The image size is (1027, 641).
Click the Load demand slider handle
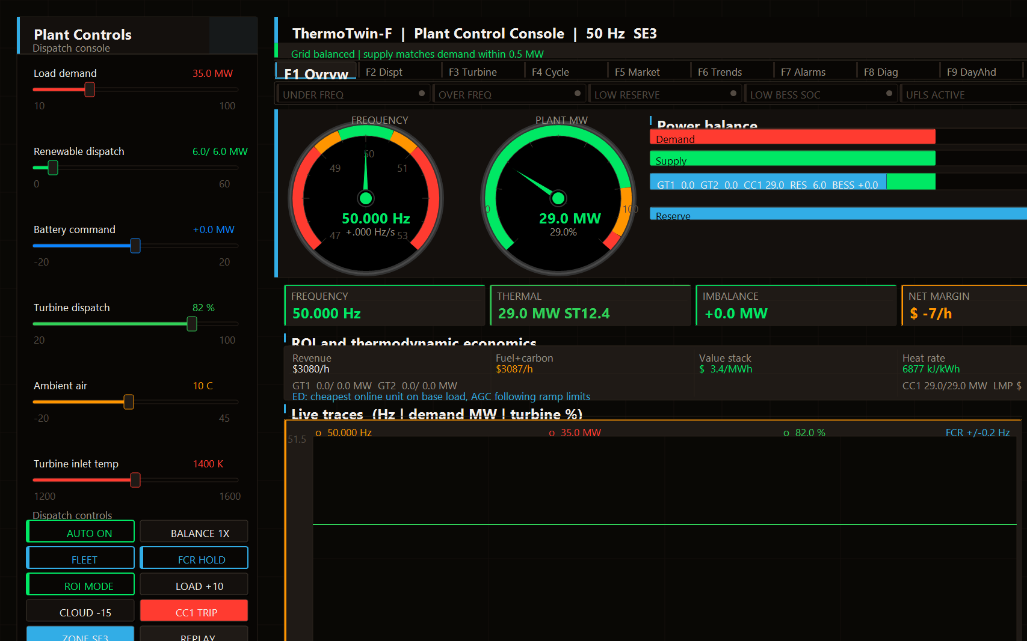90,90
